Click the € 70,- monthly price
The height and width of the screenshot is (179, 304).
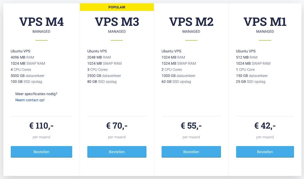(117, 125)
